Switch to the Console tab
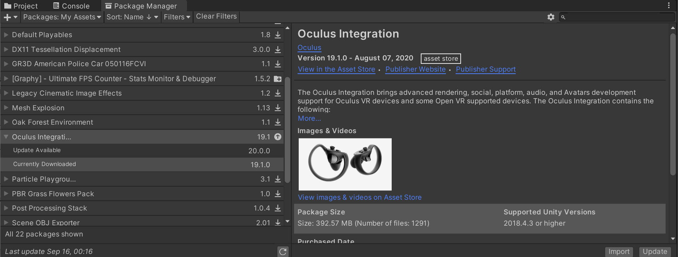678x257 pixels. pos(71,6)
